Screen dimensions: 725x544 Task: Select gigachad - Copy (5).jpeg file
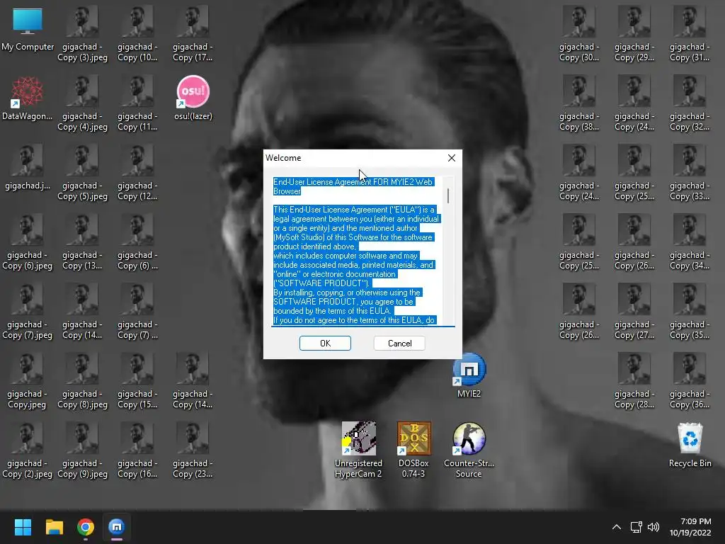[82, 173]
